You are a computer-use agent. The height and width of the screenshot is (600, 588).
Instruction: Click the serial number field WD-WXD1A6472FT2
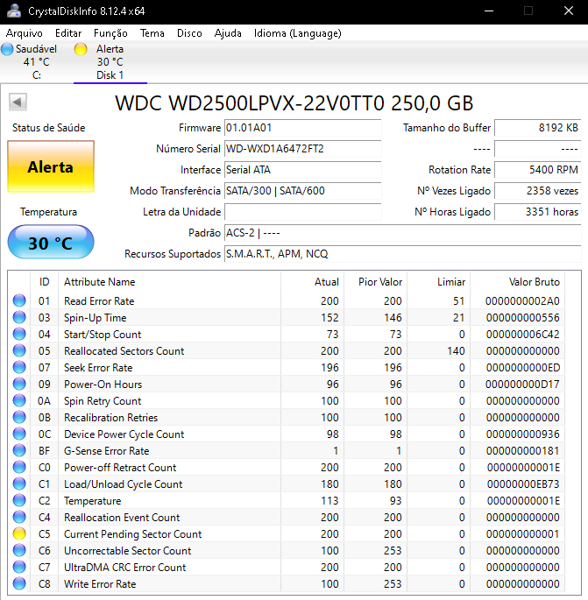[x=302, y=149]
